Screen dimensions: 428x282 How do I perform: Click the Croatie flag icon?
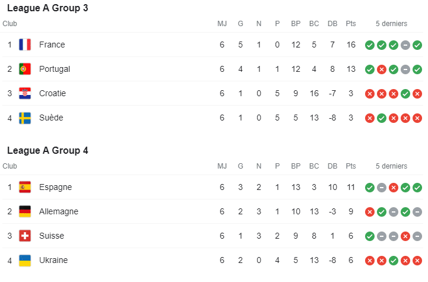pyautogui.click(x=25, y=93)
